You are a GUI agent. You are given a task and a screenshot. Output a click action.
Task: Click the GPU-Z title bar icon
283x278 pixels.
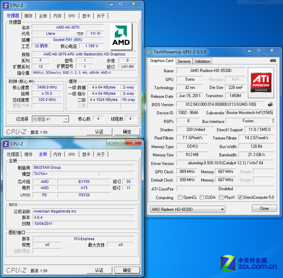[x=149, y=52]
